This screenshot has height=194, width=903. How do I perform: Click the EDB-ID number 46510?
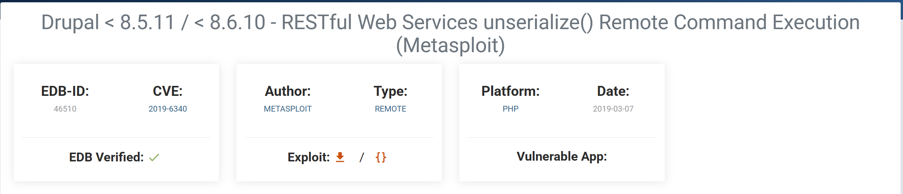coord(65,109)
